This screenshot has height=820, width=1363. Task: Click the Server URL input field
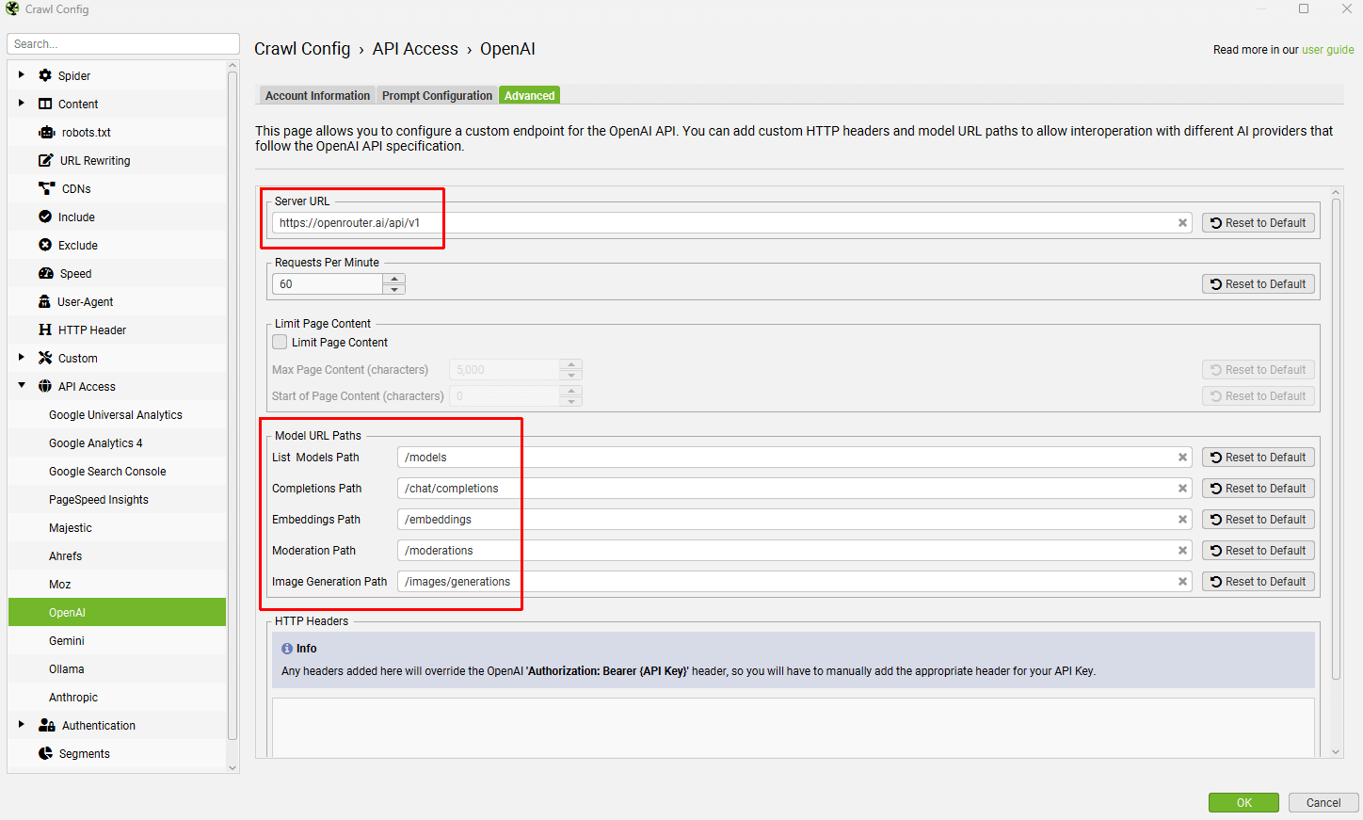pyautogui.click(x=731, y=223)
